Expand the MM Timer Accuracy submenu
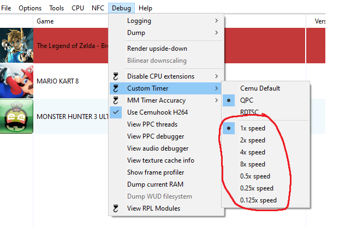Image resolution: width=351 pixels, height=239 pixels. (x=166, y=100)
